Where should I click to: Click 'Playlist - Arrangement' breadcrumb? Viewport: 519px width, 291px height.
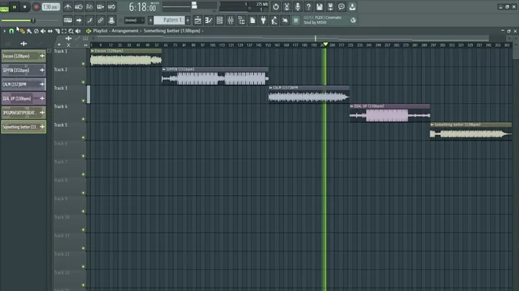click(x=115, y=31)
